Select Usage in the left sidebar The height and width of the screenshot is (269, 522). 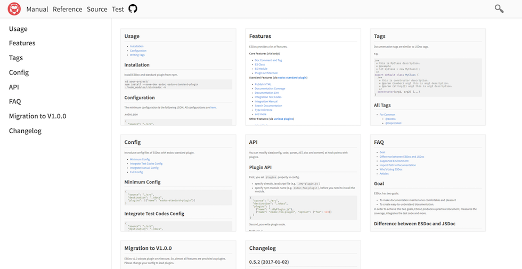pyautogui.click(x=18, y=29)
